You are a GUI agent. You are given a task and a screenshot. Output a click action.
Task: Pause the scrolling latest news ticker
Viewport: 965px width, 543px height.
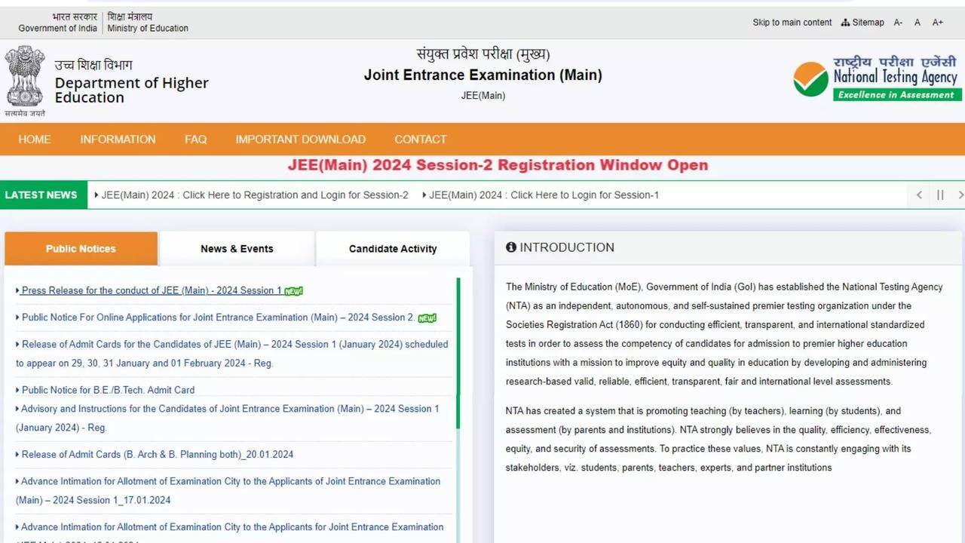pos(939,195)
